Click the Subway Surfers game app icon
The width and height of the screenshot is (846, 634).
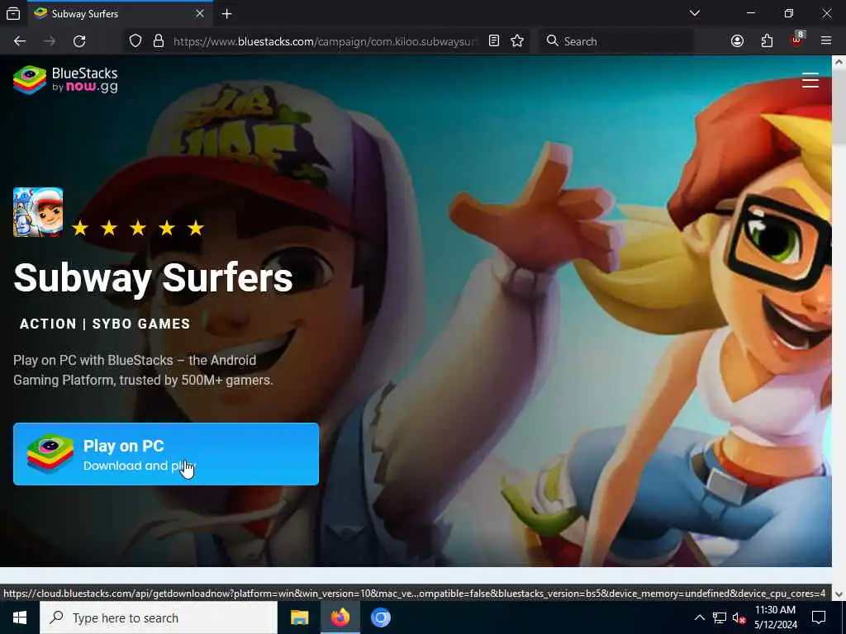[x=38, y=212]
